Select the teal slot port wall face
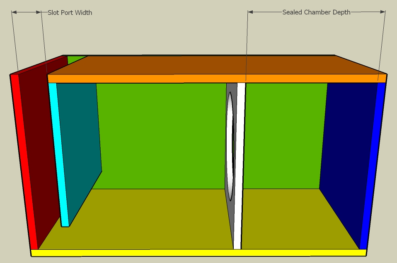 [x=80, y=145]
